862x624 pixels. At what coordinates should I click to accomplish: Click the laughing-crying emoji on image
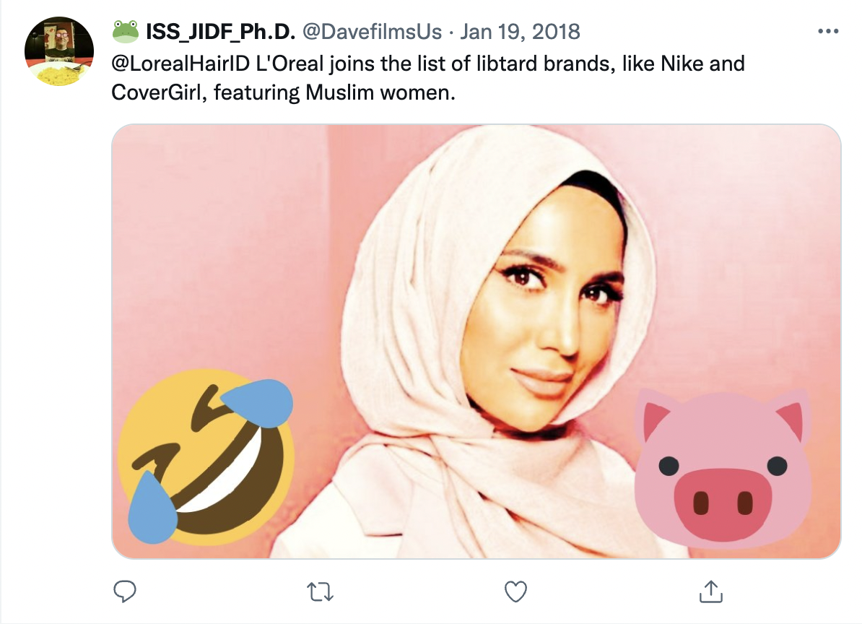coord(206,457)
